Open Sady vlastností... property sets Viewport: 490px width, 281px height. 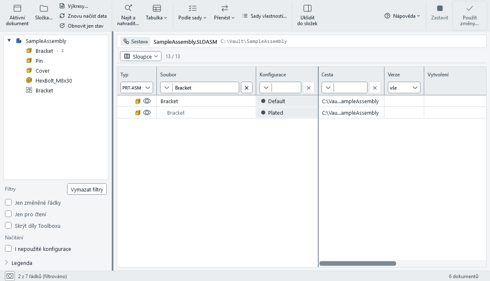[x=265, y=16]
